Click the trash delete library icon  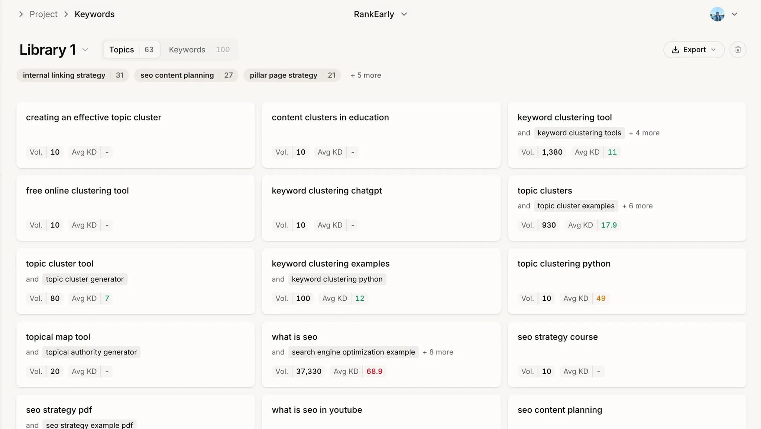[x=738, y=50]
